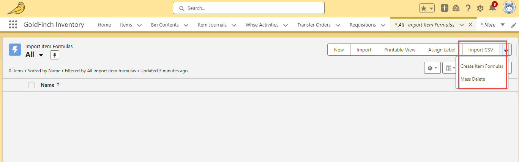Open the Transfer Orders tab
The height and width of the screenshot is (162, 519).
314,25
